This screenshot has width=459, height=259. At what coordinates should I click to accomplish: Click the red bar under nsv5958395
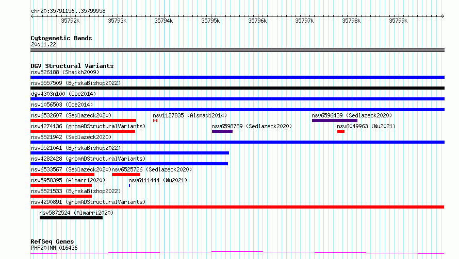[61, 186]
